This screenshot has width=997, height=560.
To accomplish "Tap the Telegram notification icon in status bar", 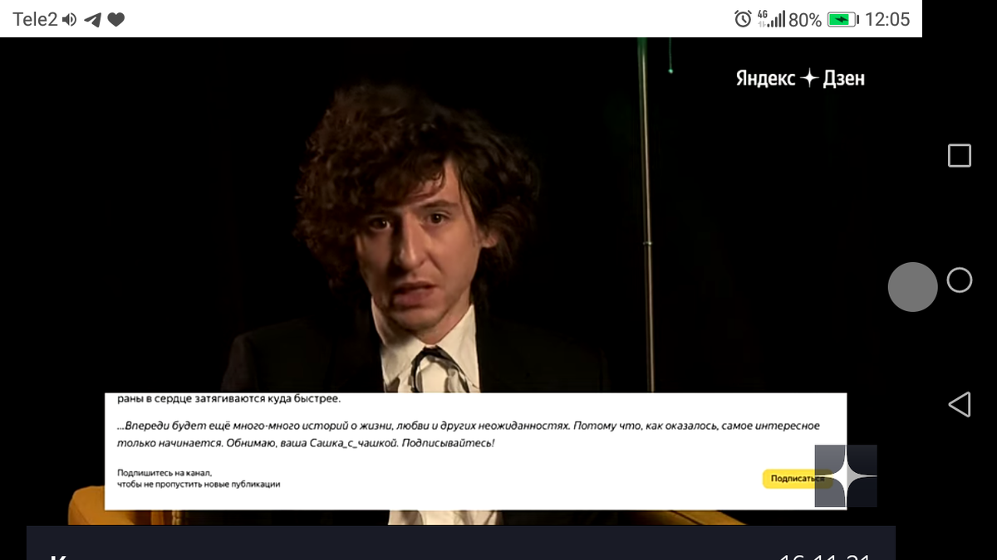I will (x=93, y=20).
